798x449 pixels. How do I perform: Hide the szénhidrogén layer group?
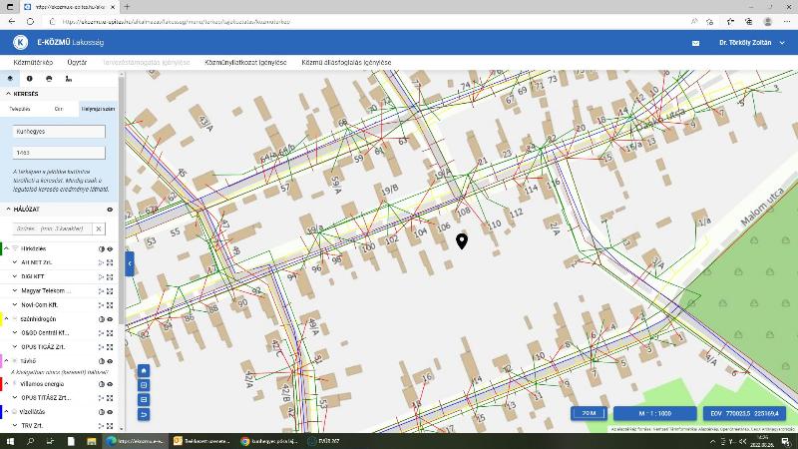coord(110,319)
